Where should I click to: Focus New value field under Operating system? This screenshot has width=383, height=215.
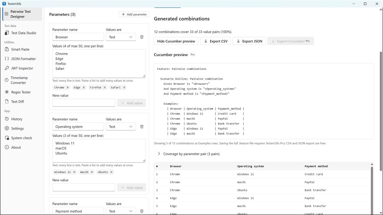click(x=84, y=187)
